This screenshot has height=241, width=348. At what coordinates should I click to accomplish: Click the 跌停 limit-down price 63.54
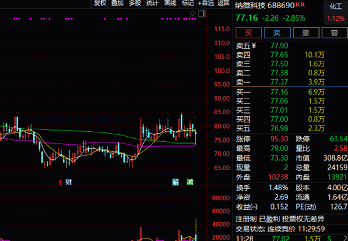click(x=339, y=139)
